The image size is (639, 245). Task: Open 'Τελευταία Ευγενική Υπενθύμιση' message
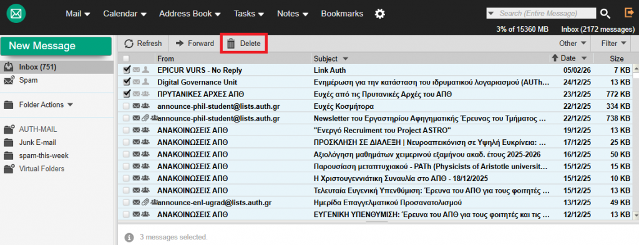432,190
